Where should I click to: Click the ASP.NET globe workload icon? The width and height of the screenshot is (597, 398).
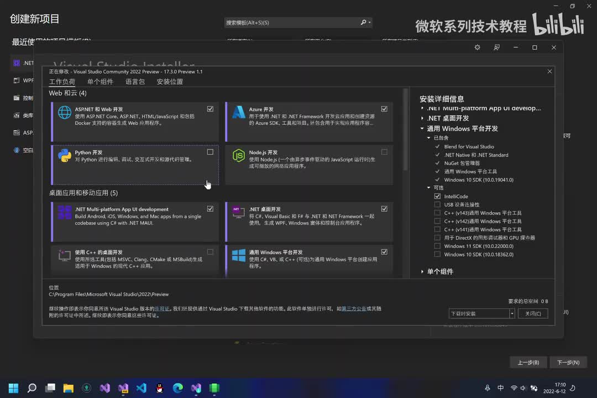tap(64, 112)
